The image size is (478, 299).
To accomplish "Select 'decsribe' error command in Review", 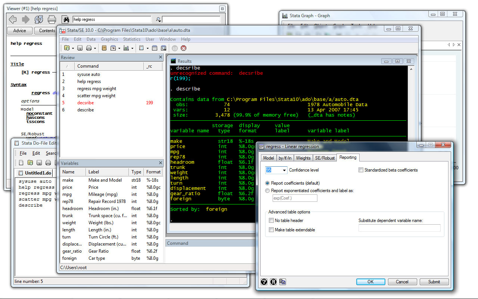I will coord(86,103).
